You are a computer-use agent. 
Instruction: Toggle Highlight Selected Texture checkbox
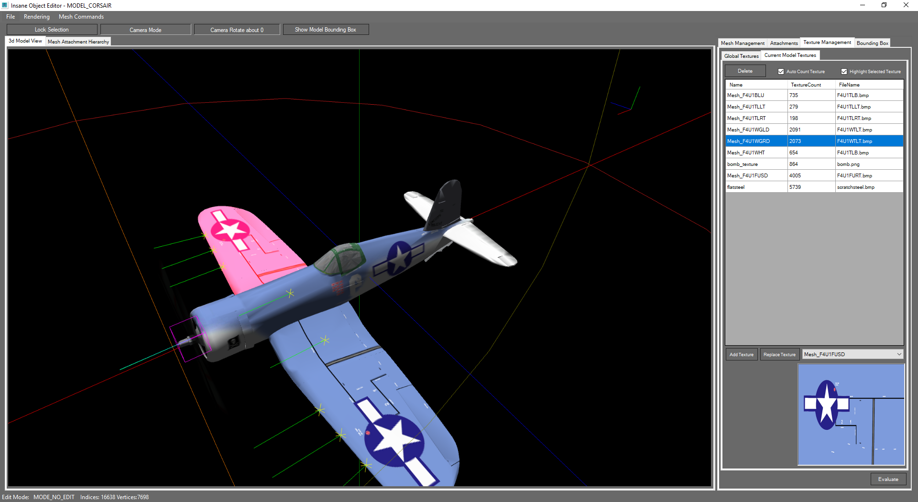[844, 71]
